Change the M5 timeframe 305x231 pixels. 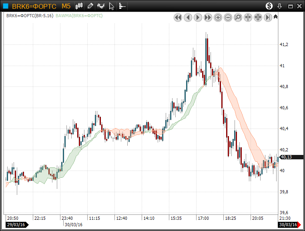(x=66, y=6)
